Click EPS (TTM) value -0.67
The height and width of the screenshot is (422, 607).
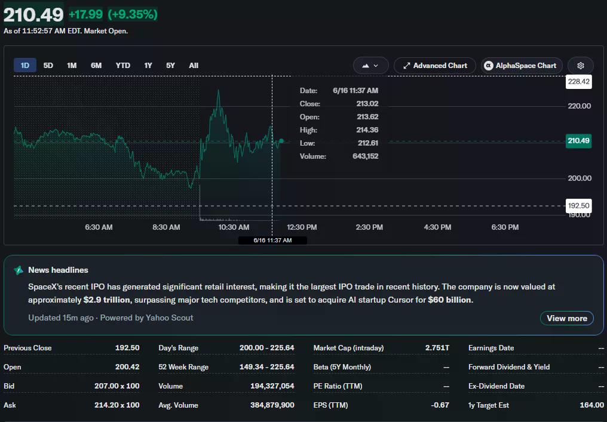click(x=440, y=405)
